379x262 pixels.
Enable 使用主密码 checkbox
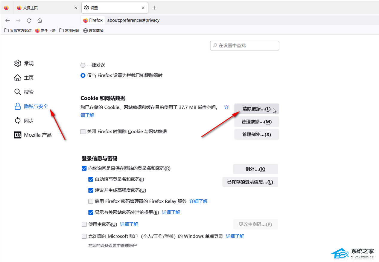coord(84,224)
